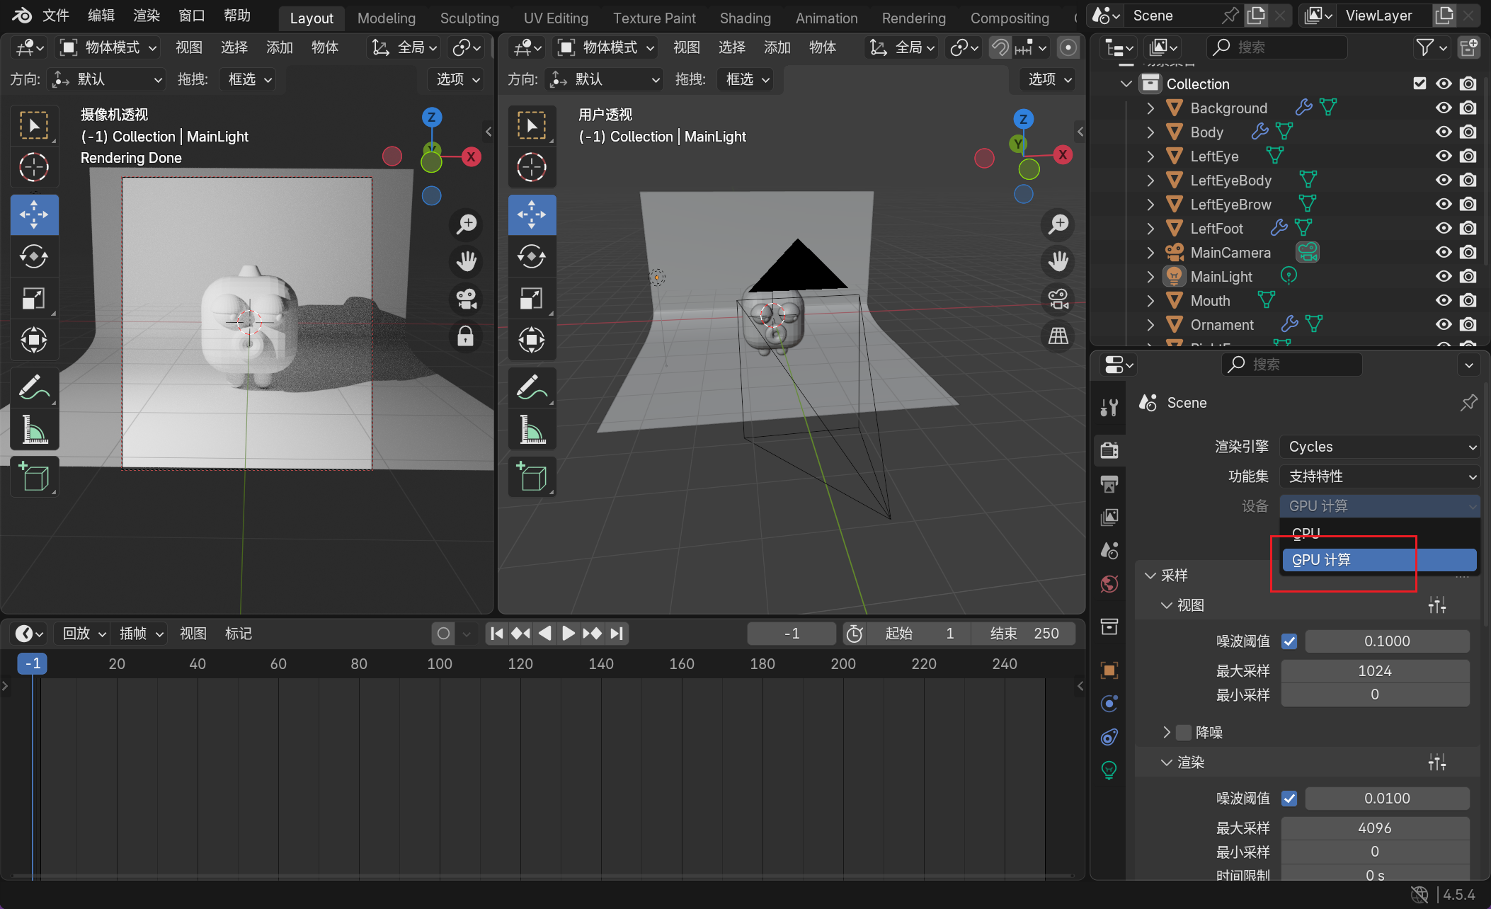Click the Add Cube tool in the left viewport
1491x909 pixels.
coord(34,477)
